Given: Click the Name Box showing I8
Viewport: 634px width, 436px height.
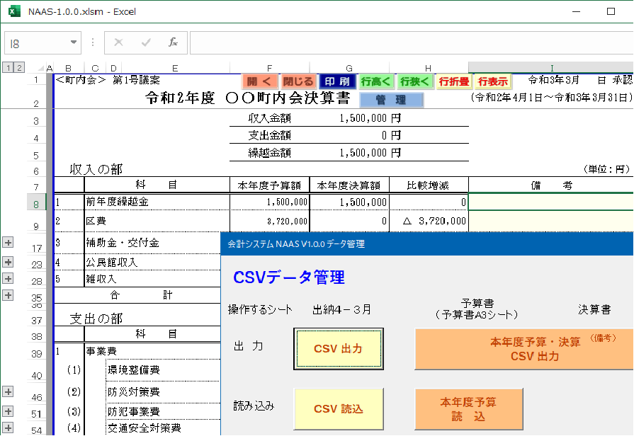Looking at the screenshot, I should coord(43,43).
